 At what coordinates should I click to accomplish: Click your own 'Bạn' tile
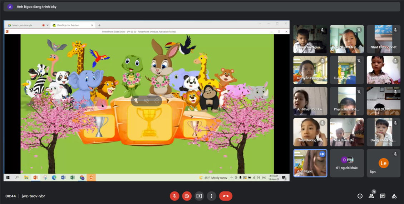click(384, 163)
